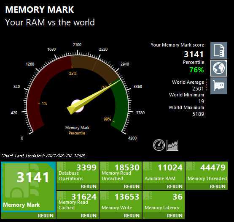This screenshot has width=234, height=222.
Task: Select the Memory Write 13653 tile
Action: point(121,202)
